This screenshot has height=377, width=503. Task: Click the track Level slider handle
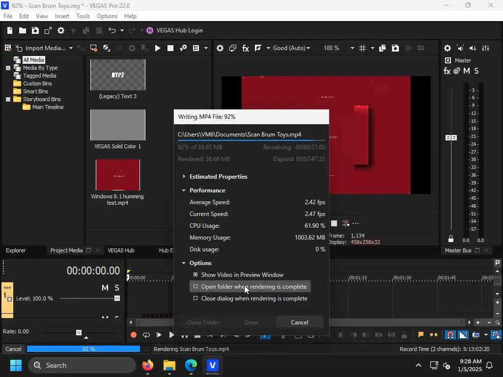pyautogui.click(x=117, y=298)
